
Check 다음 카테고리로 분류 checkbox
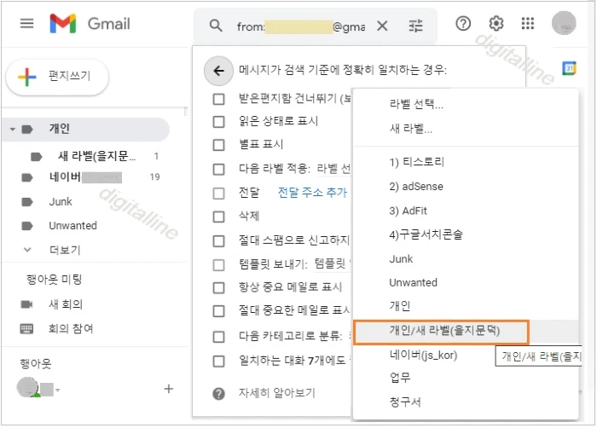[x=218, y=337]
